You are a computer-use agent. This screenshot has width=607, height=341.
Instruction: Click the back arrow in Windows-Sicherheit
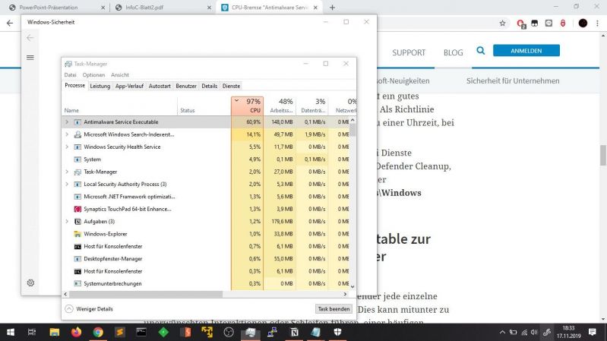pos(30,37)
